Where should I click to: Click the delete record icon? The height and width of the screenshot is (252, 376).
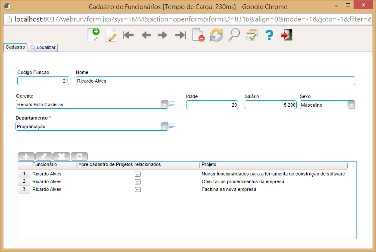[198, 35]
